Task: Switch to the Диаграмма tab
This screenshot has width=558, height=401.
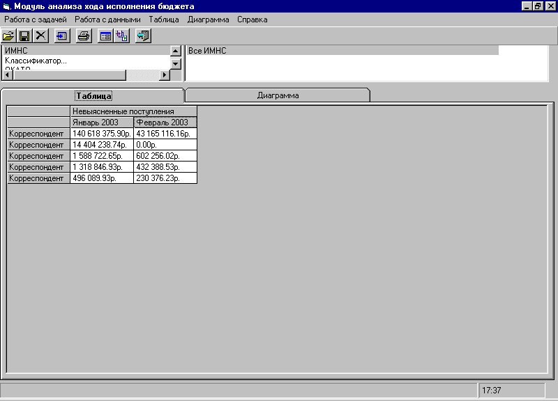Action: point(278,95)
